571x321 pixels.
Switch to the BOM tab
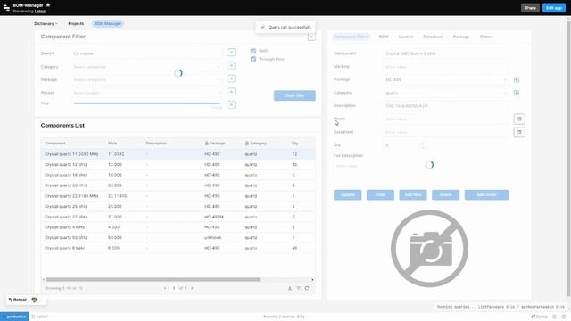point(384,37)
